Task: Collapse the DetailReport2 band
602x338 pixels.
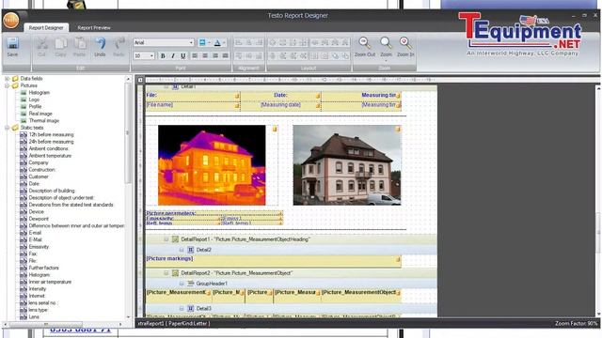Action: point(166,273)
